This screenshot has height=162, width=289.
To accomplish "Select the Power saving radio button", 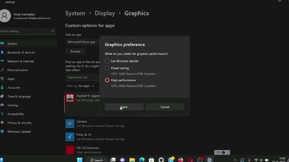I will (107, 68).
